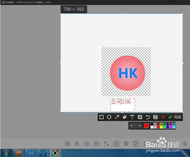Click inside the 公司LOG text box

point(123,105)
